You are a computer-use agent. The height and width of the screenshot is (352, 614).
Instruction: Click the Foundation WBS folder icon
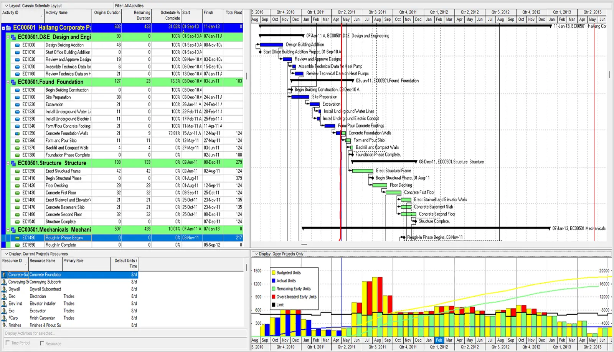click(x=13, y=82)
